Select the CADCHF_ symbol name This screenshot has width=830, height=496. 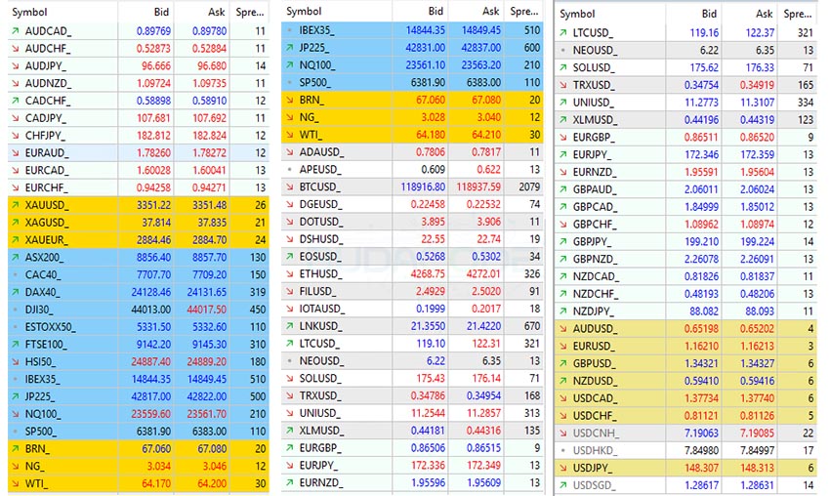pyautogui.click(x=48, y=102)
